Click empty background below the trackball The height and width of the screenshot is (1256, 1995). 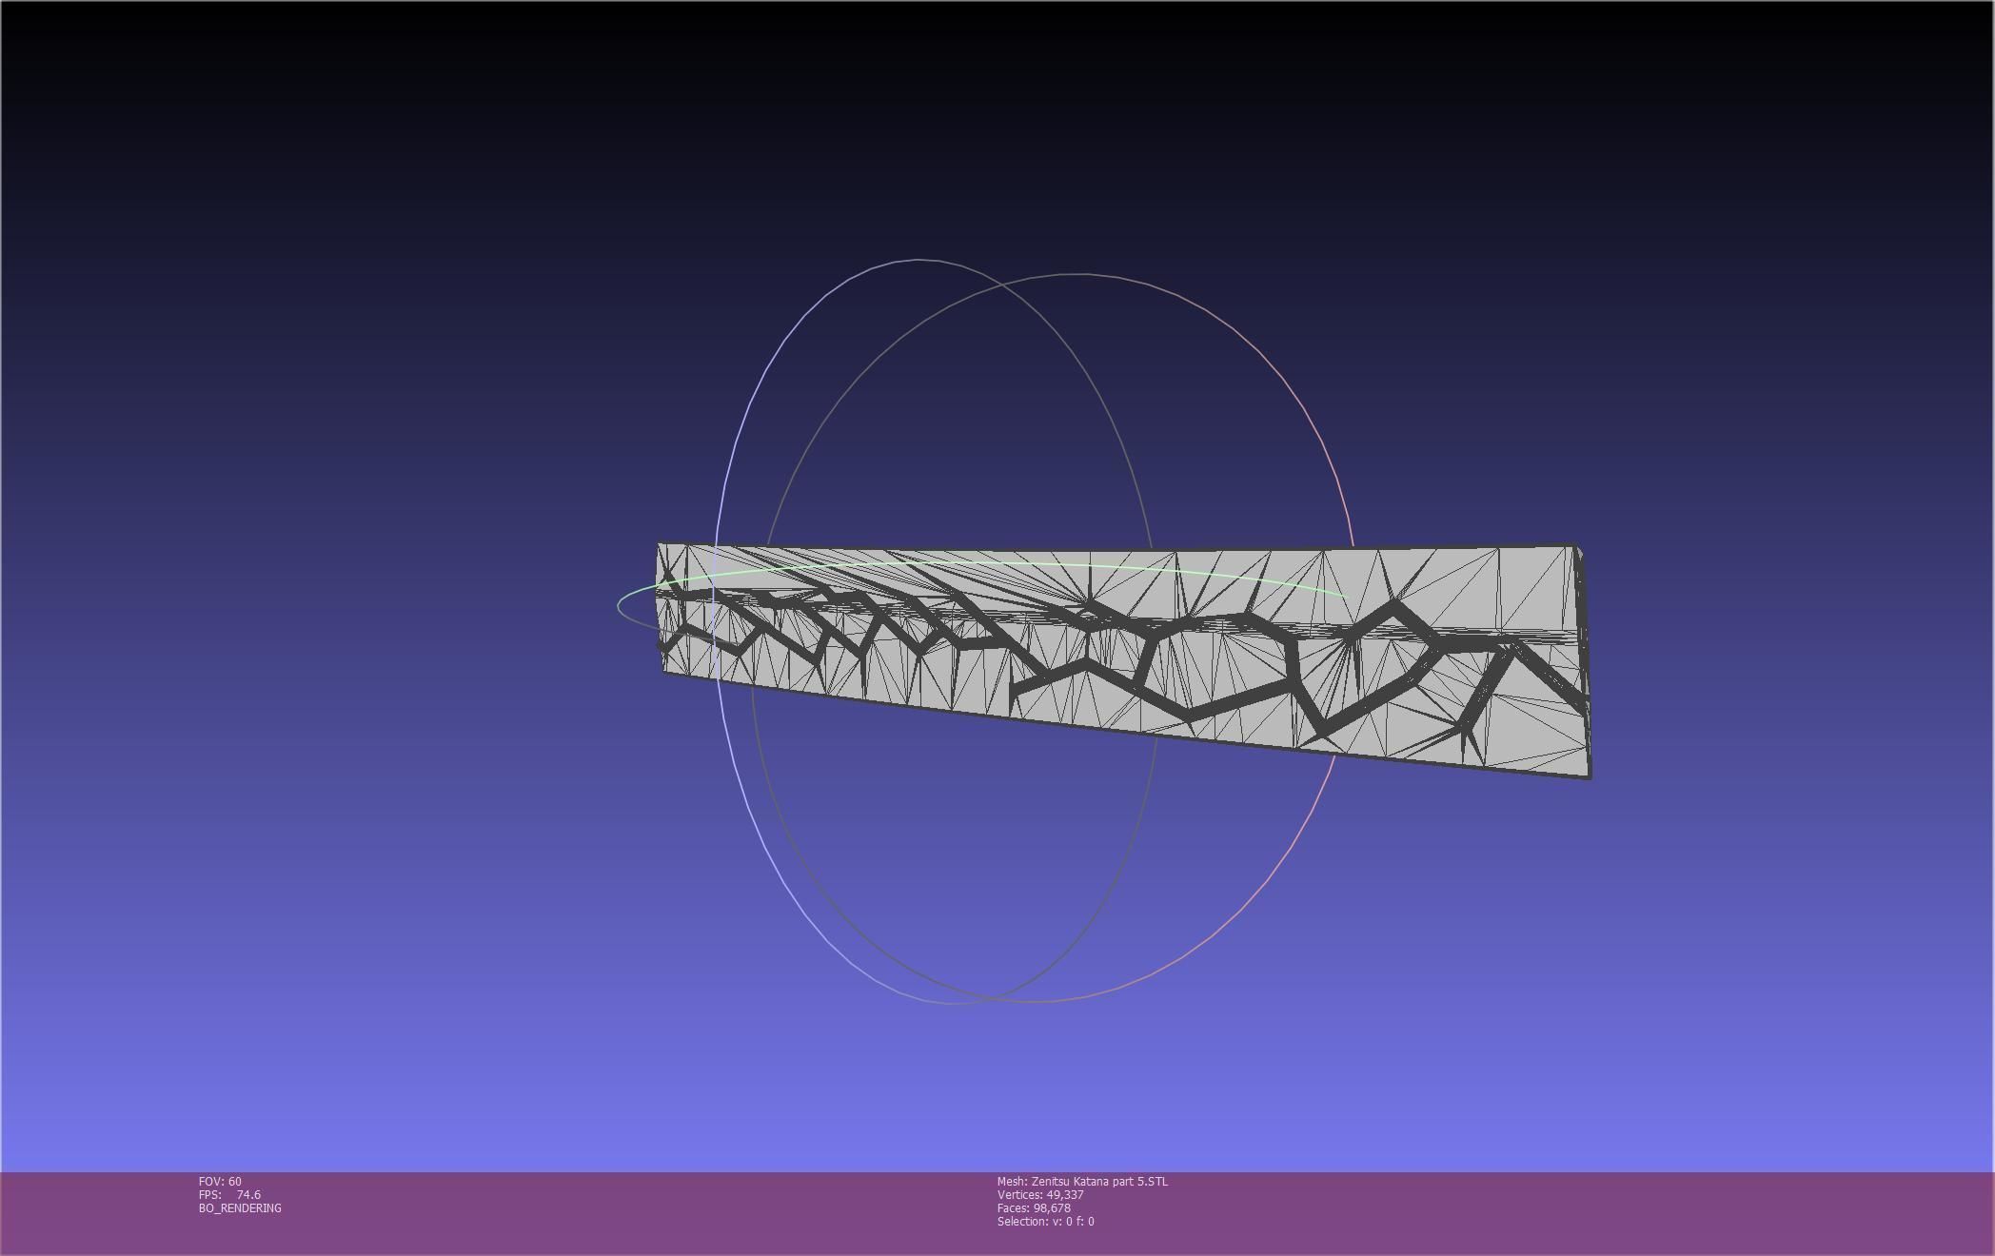pos(999,1094)
